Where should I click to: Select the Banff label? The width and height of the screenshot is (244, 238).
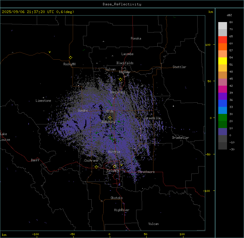coord(35,160)
